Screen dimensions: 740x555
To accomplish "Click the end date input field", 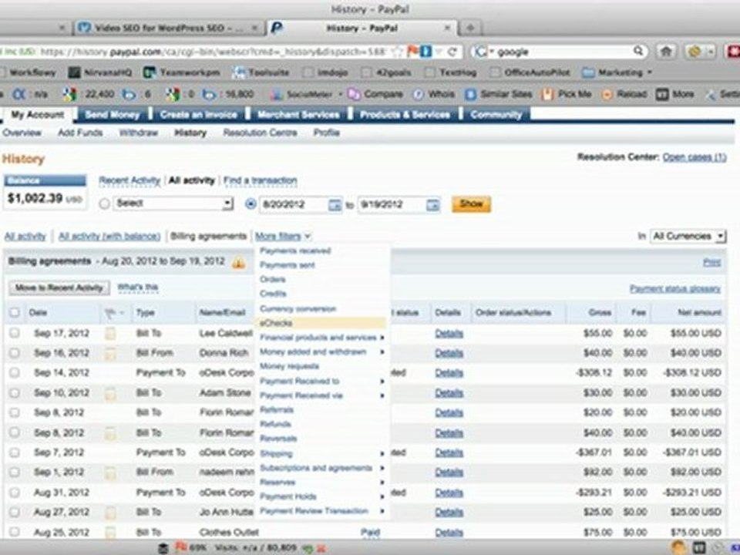I will 392,204.
